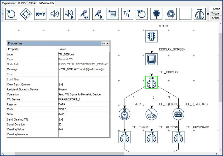Select the TTL send action icon
223x156 pixels.
127,14
